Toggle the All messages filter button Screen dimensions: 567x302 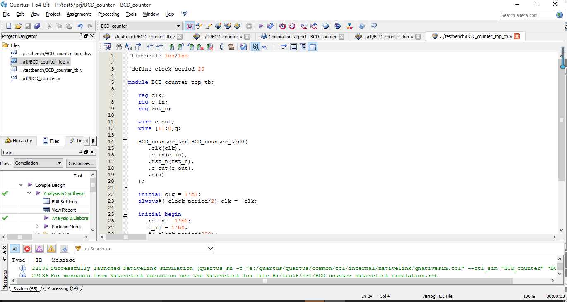point(15,249)
